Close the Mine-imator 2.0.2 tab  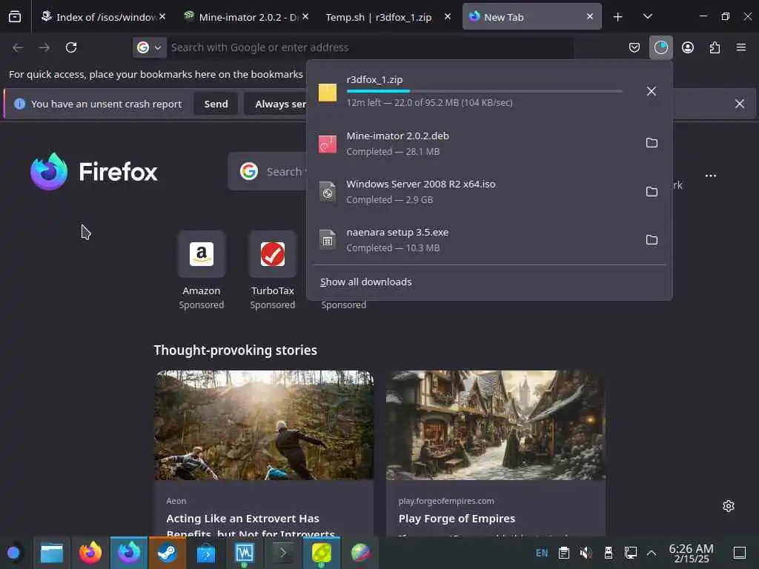coord(305,17)
